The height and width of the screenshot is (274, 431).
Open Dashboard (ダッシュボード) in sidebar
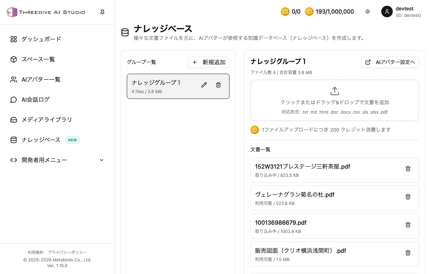(x=57, y=39)
